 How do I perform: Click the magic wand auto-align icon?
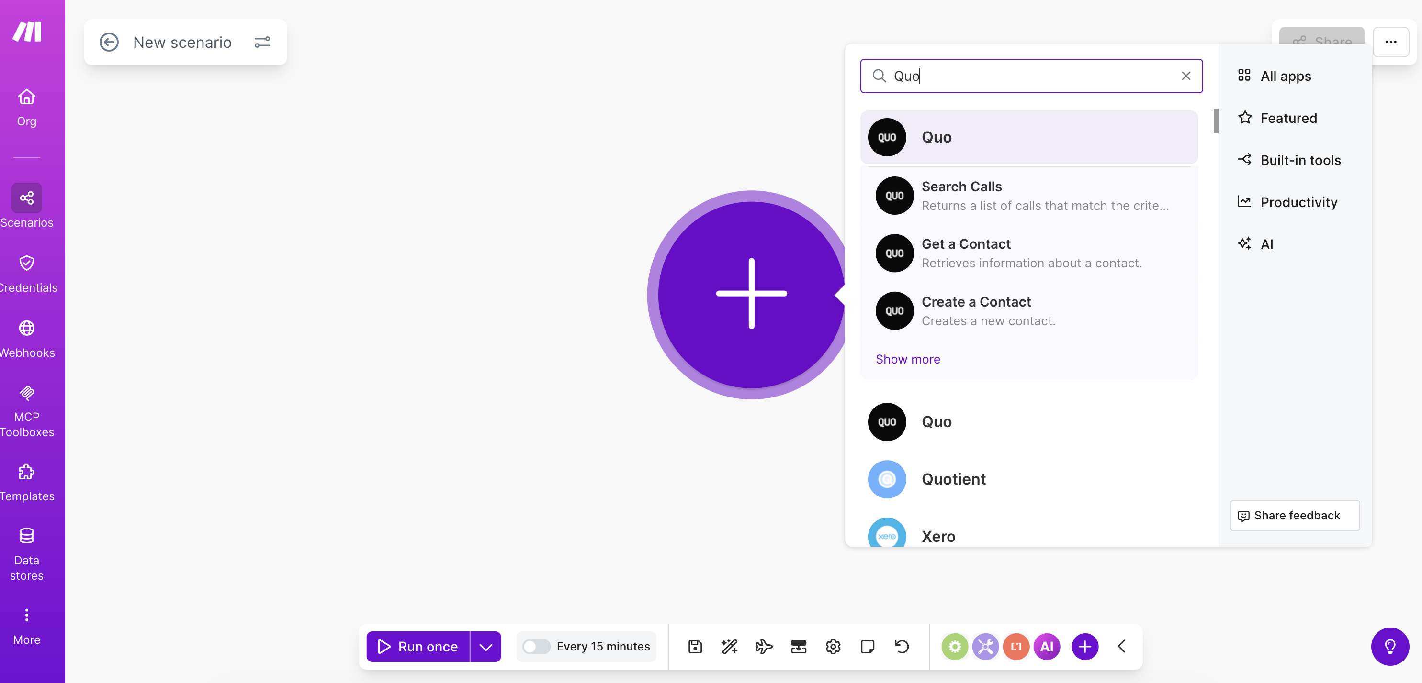click(729, 646)
